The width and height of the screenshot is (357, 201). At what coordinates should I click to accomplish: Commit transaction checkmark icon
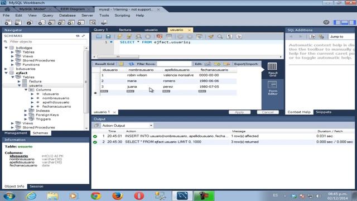(180, 36)
